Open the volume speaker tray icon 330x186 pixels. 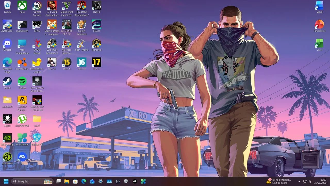coord(310,181)
